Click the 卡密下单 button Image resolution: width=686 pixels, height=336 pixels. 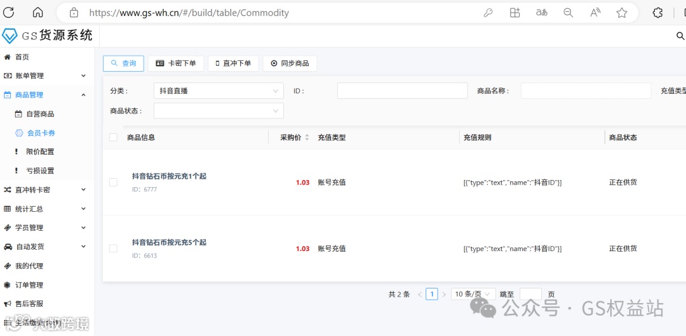pos(176,63)
